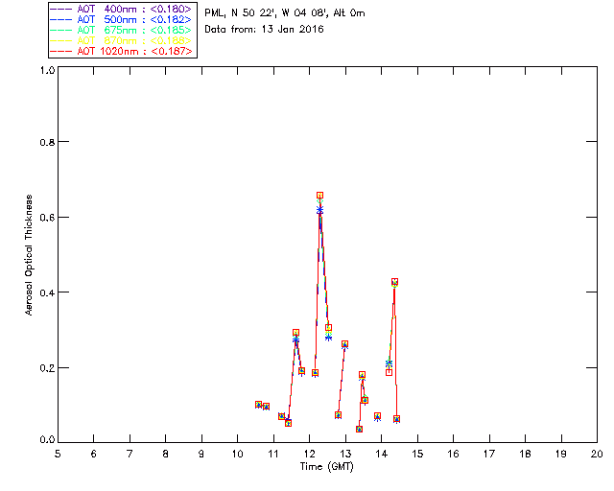Image resolution: width=614 pixels, height=491 pixels.
Task: Click x-axis tick label 9
Action: [201, 454]
